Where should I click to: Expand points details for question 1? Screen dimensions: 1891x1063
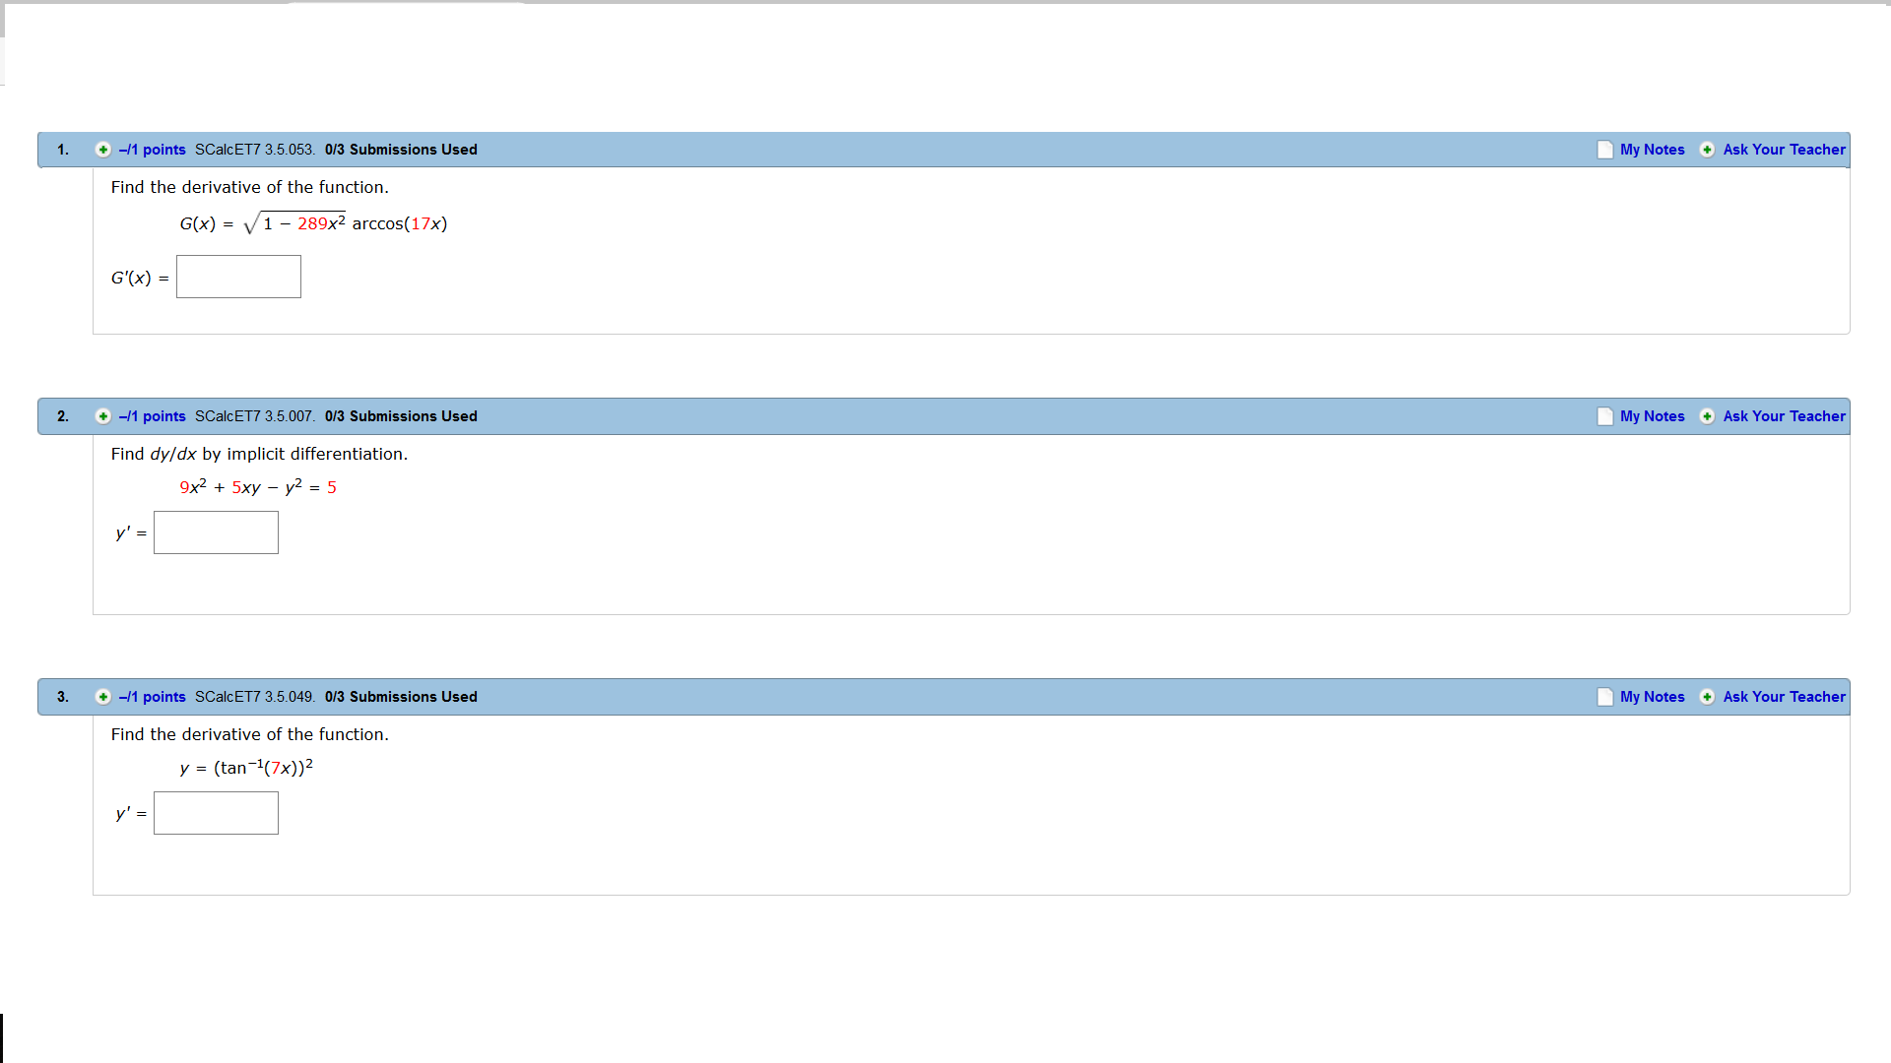pyautogui.click(x=102, y=150)
